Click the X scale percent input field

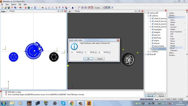[78, 52]
